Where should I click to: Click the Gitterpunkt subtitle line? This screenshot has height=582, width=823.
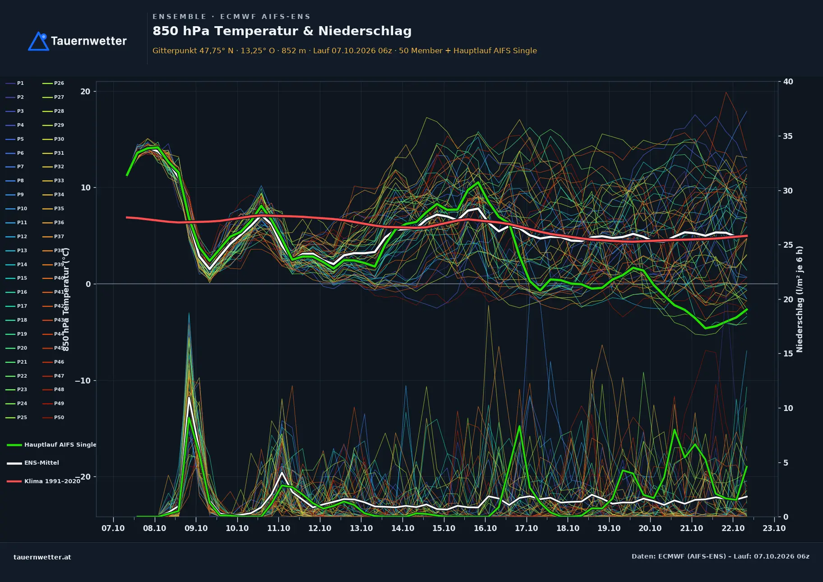point(345,51)
